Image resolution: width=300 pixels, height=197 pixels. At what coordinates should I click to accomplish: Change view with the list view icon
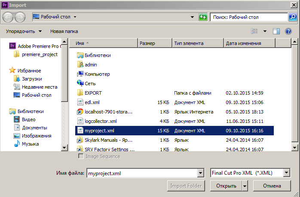click(x=254, y=31)
